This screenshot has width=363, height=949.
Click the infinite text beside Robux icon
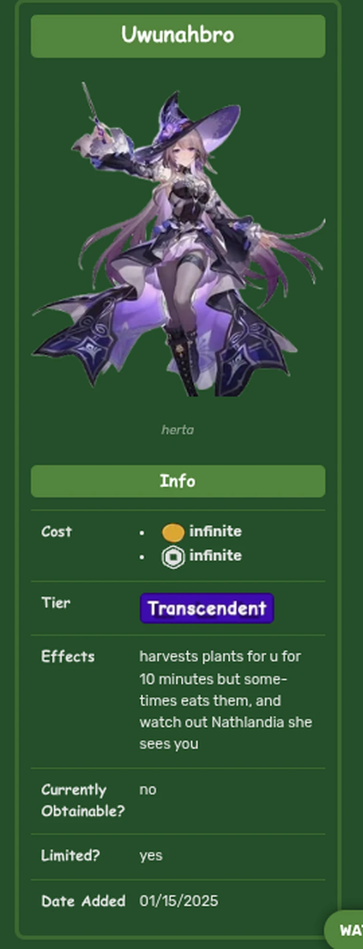215,556
